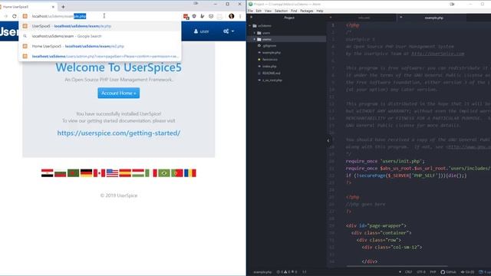Screen dimensions: 491x276
Task: Open the Find menu in Atom
Action: click(294, 11)
